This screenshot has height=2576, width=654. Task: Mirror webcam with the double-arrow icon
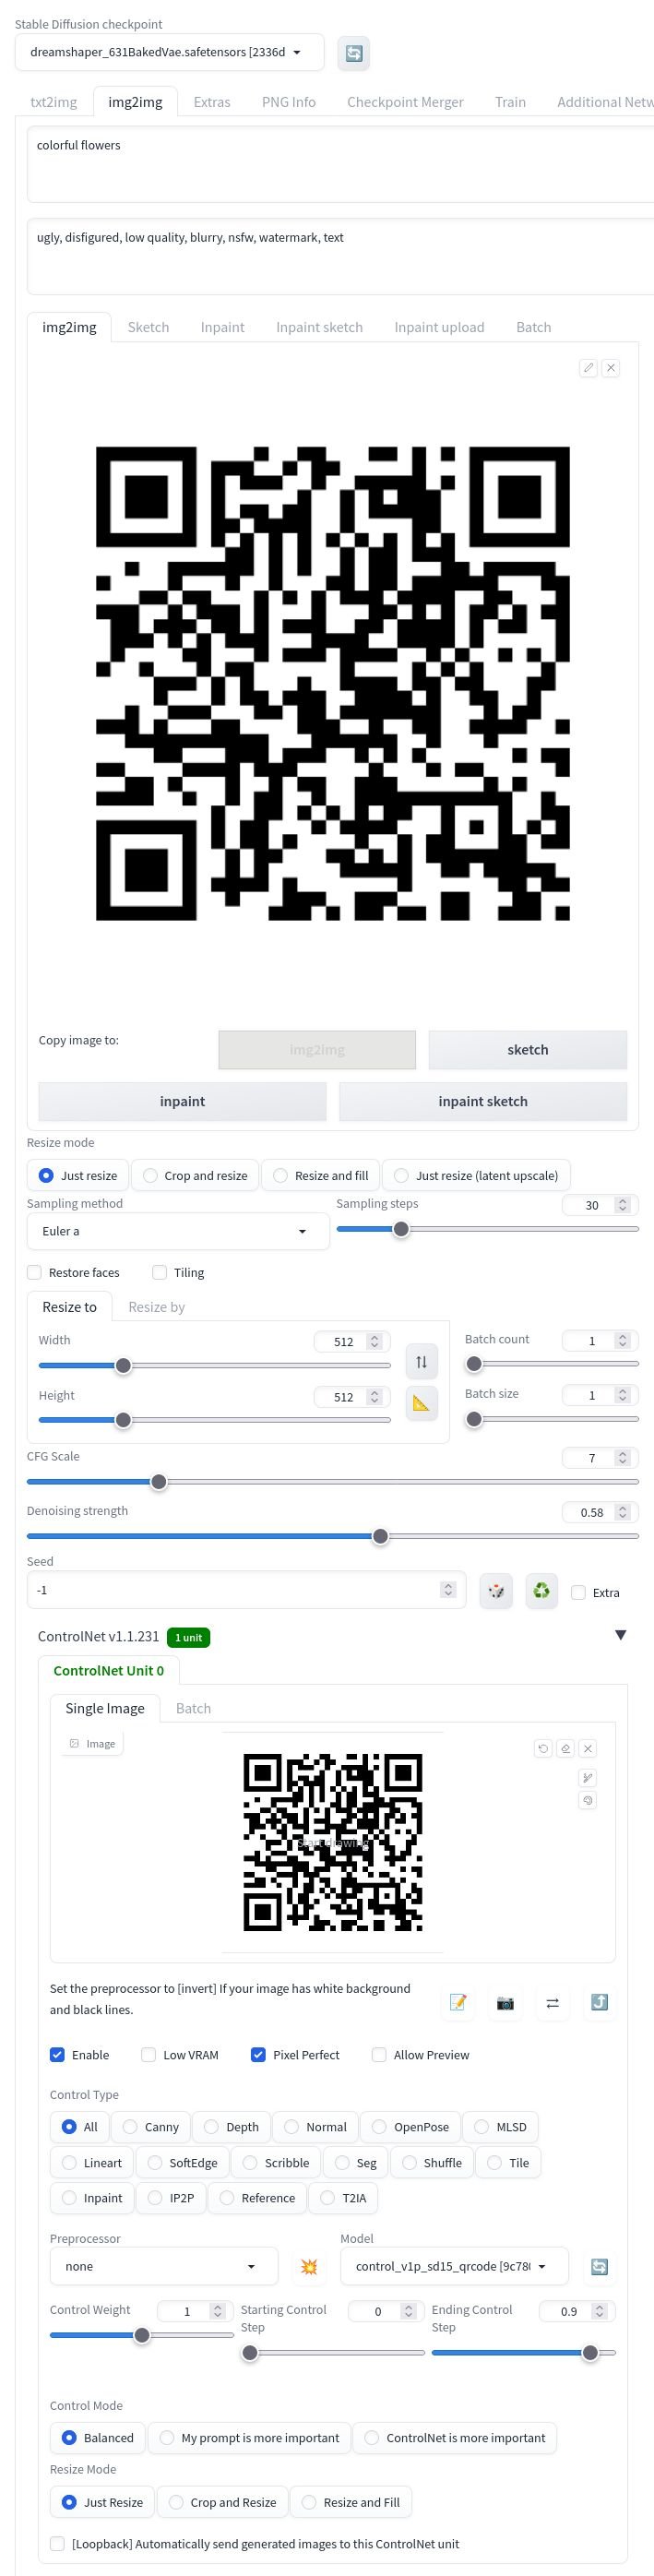[552, 2002]
